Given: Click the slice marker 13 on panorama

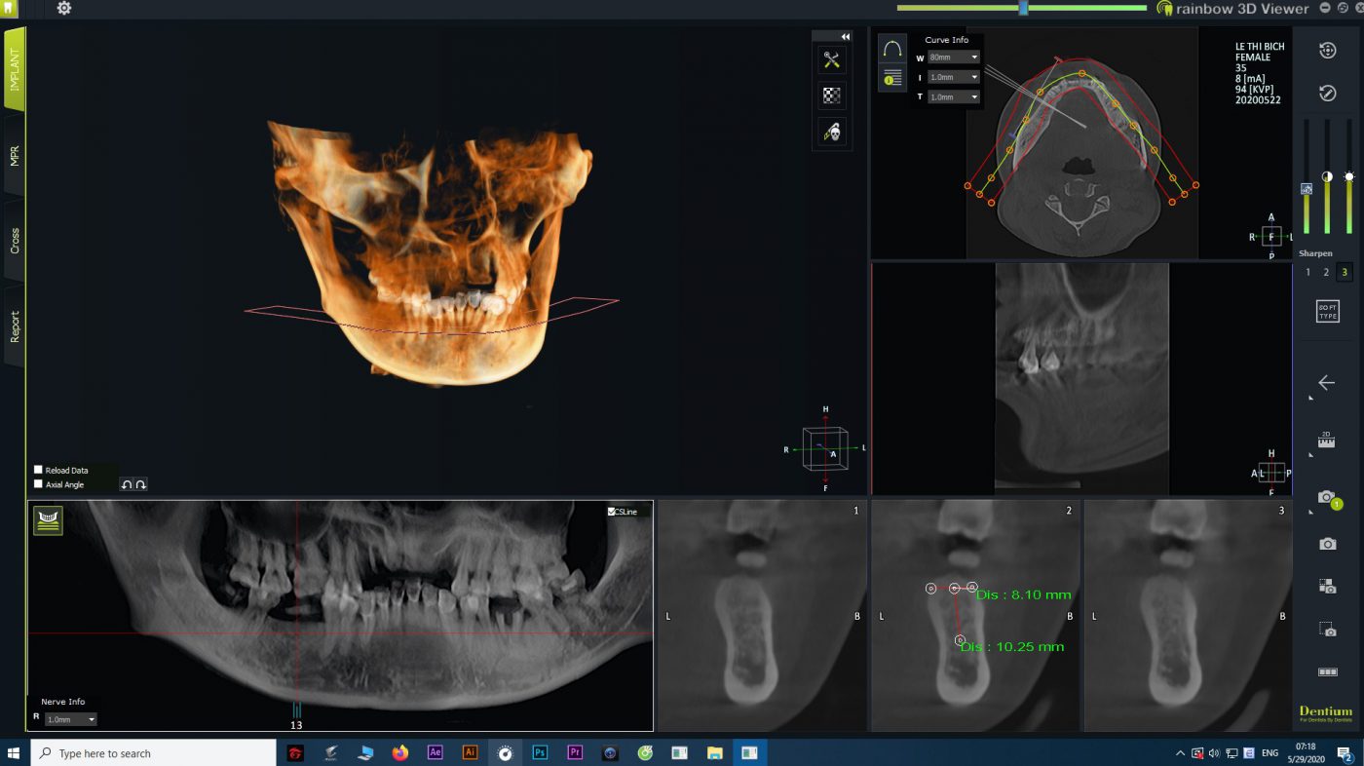Looking at the screenshot, I should click(x=296, y=725).
